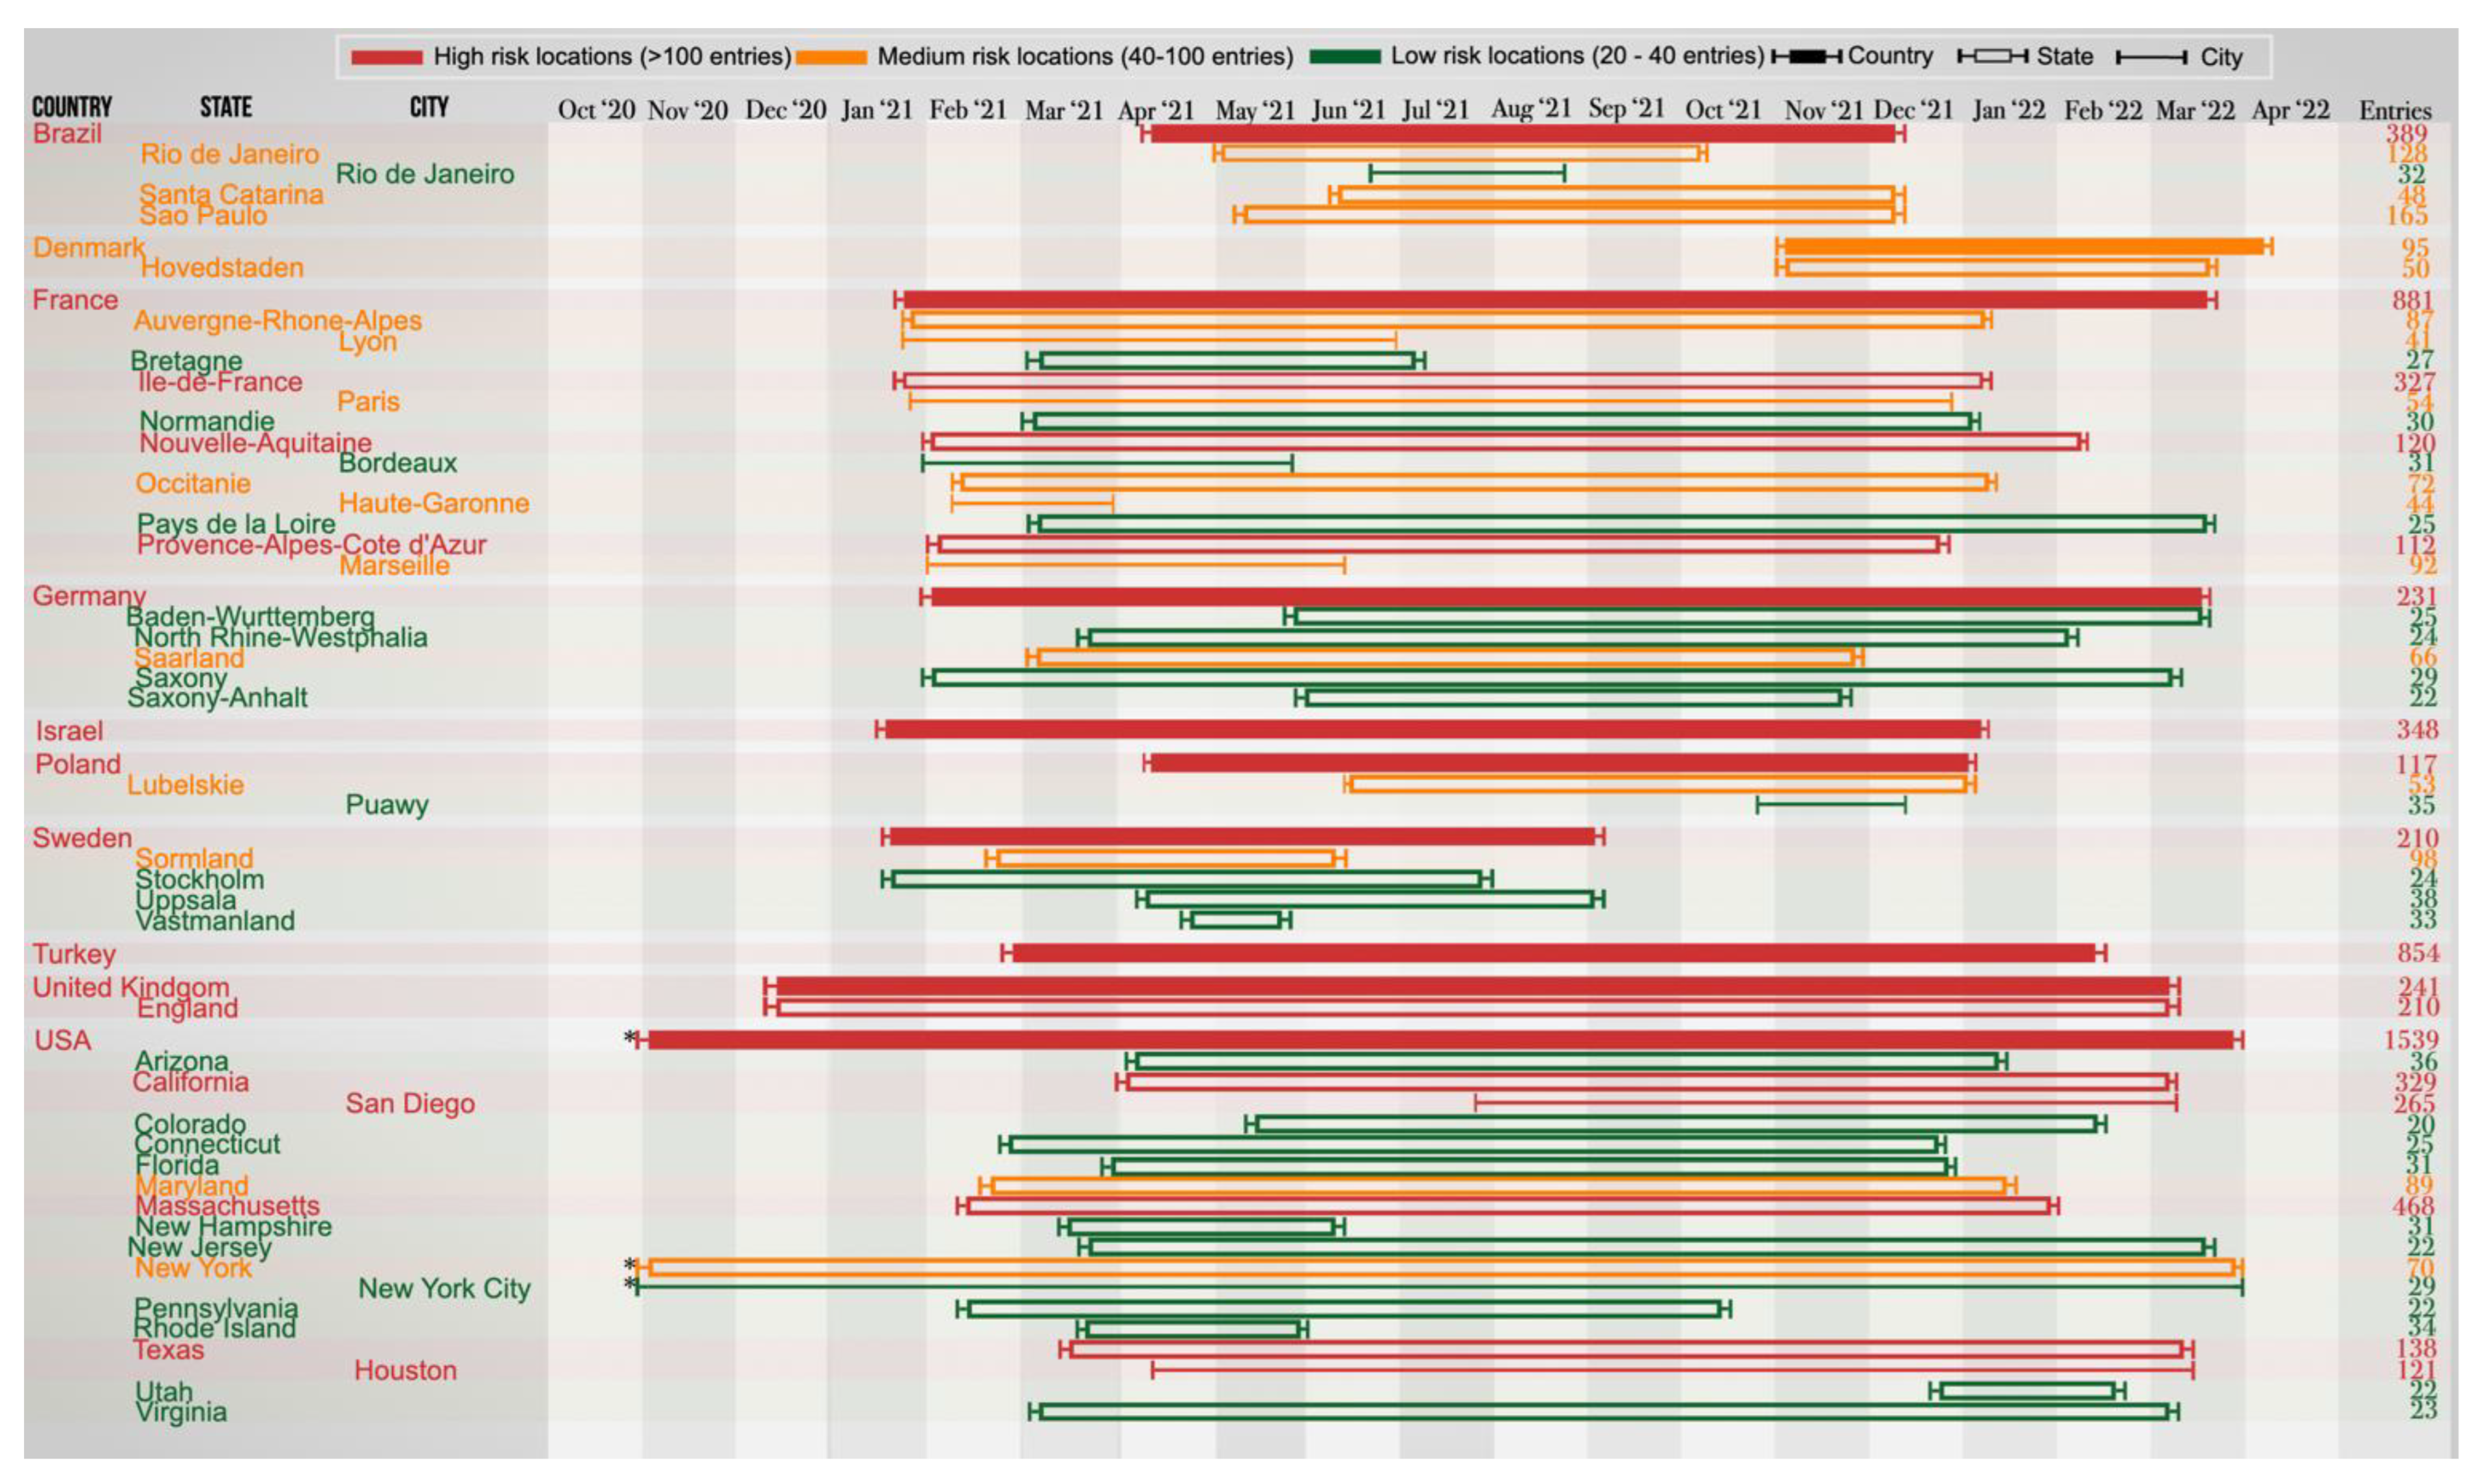Click the City line legend icon

click(x=2151, y=58)
